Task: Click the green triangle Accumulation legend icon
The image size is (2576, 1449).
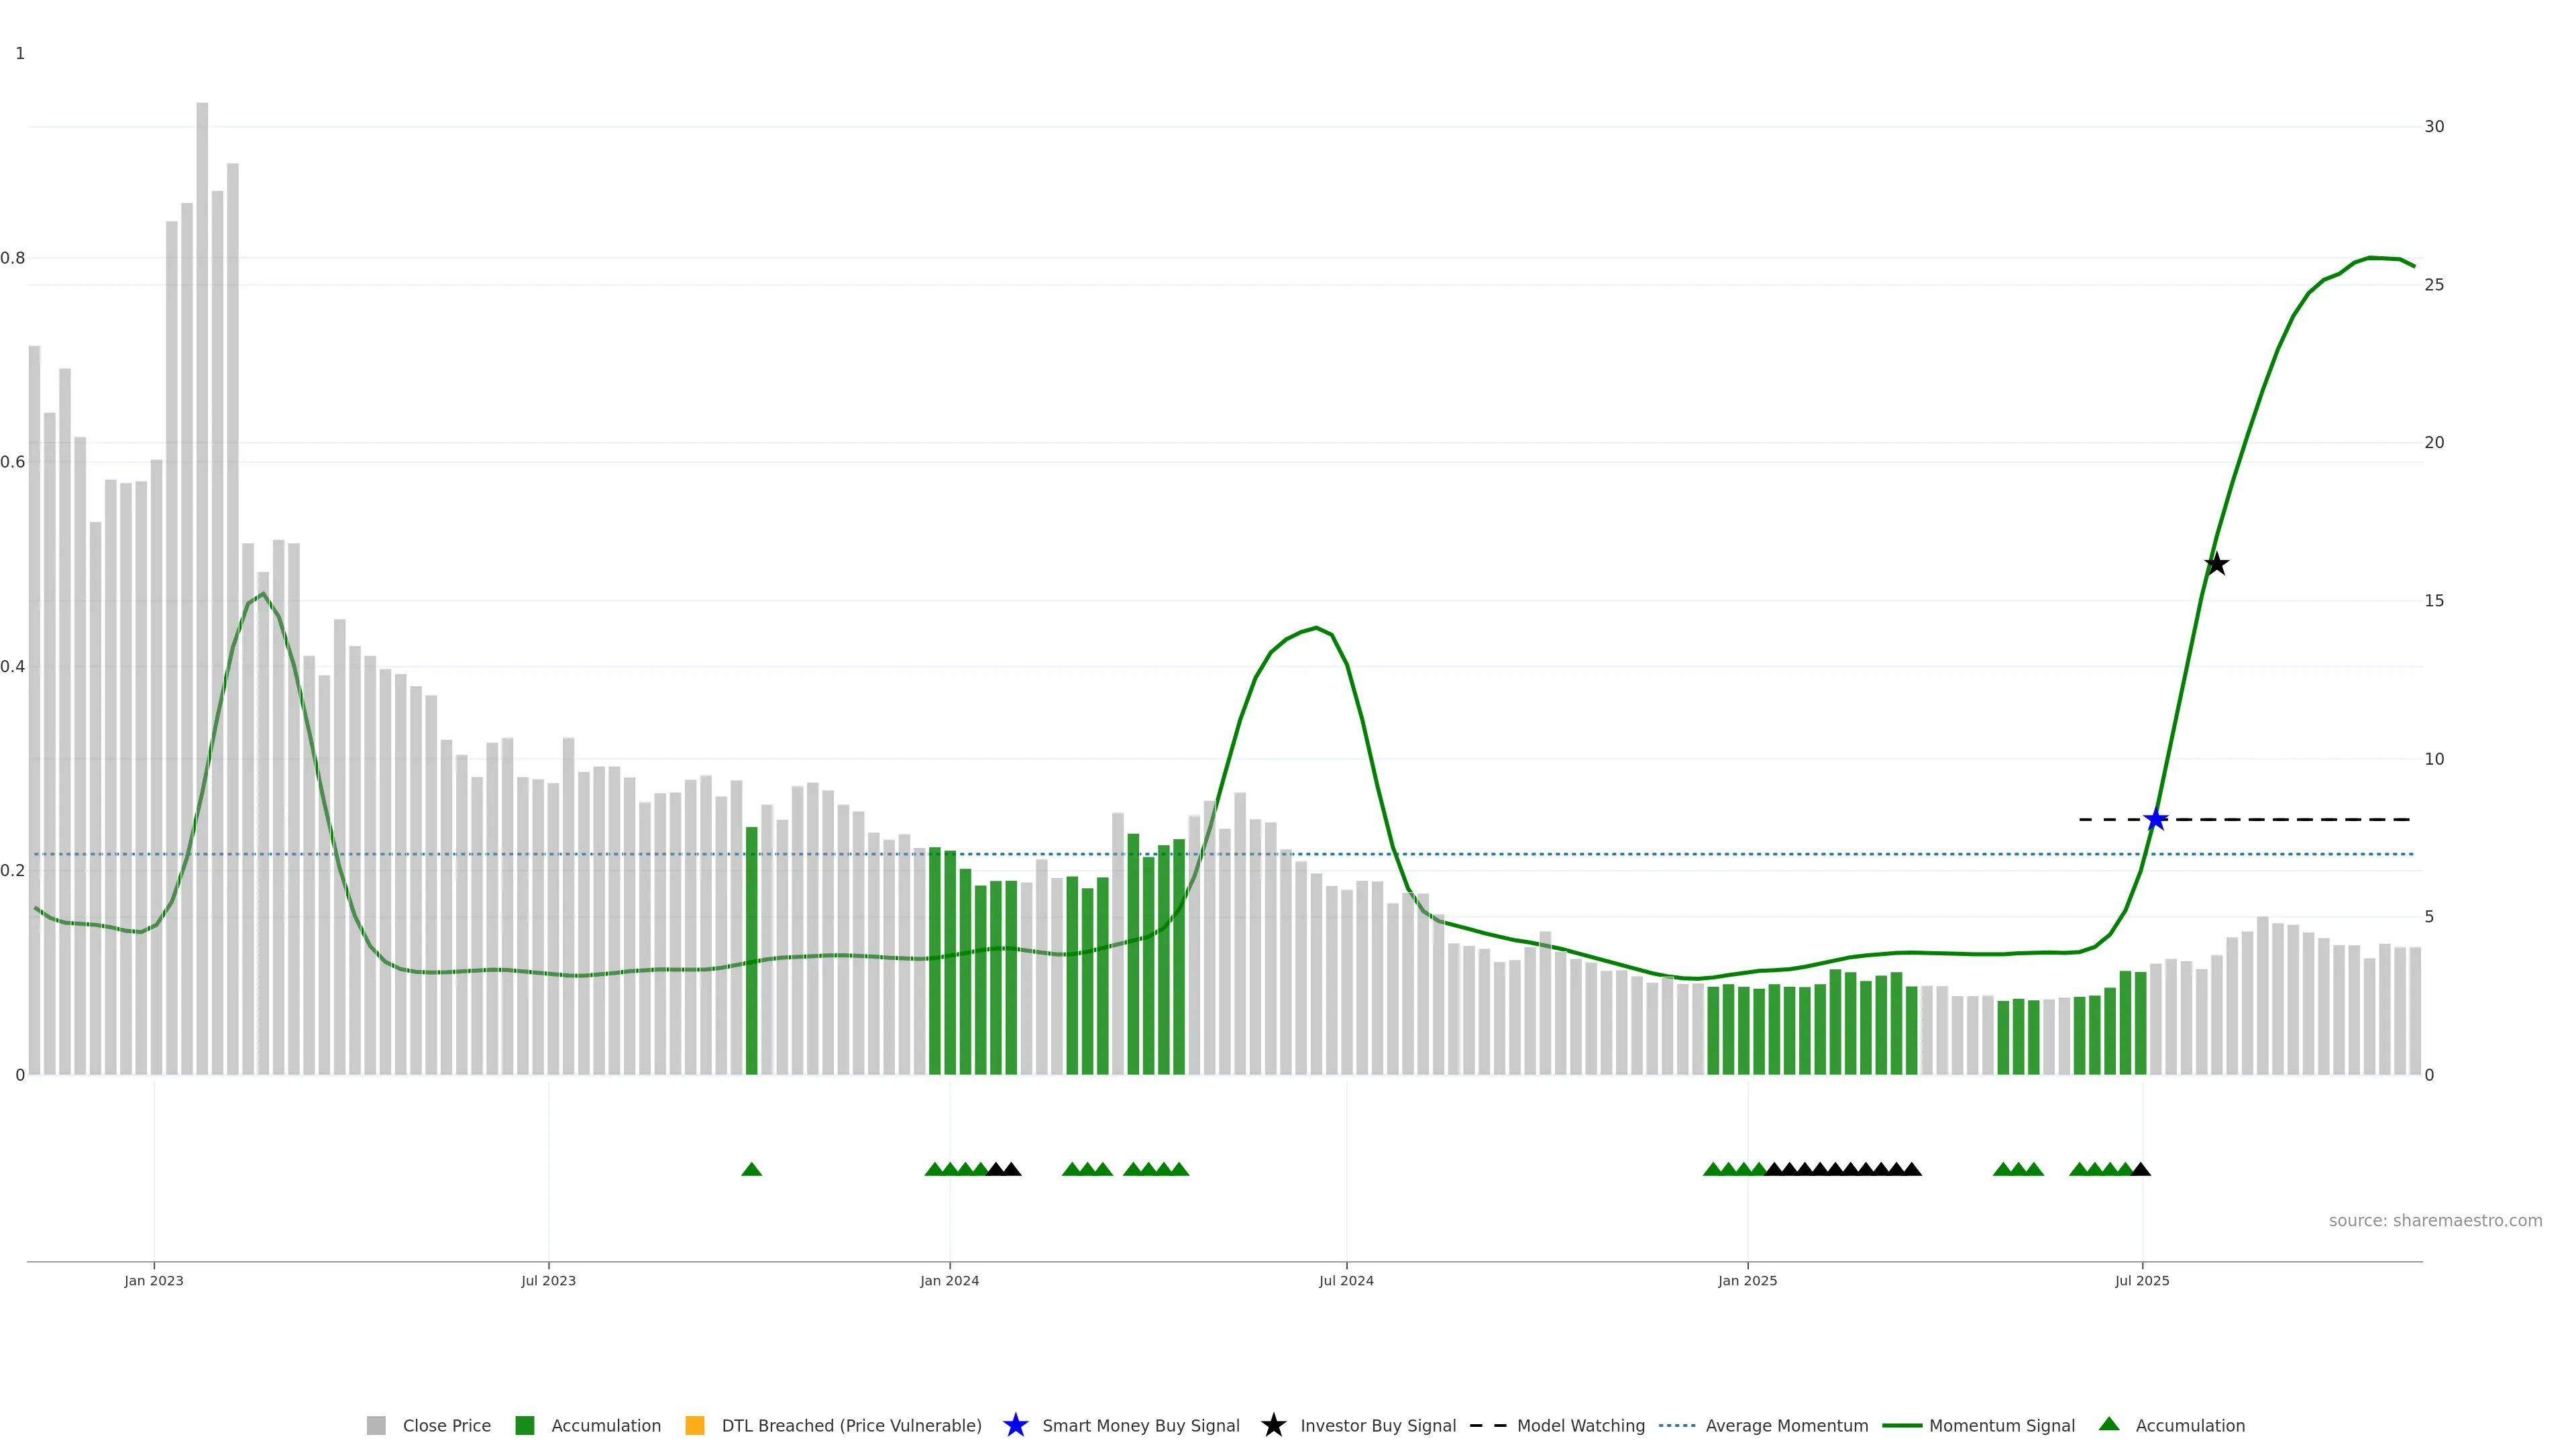Action: (x=2109, y=1424)
